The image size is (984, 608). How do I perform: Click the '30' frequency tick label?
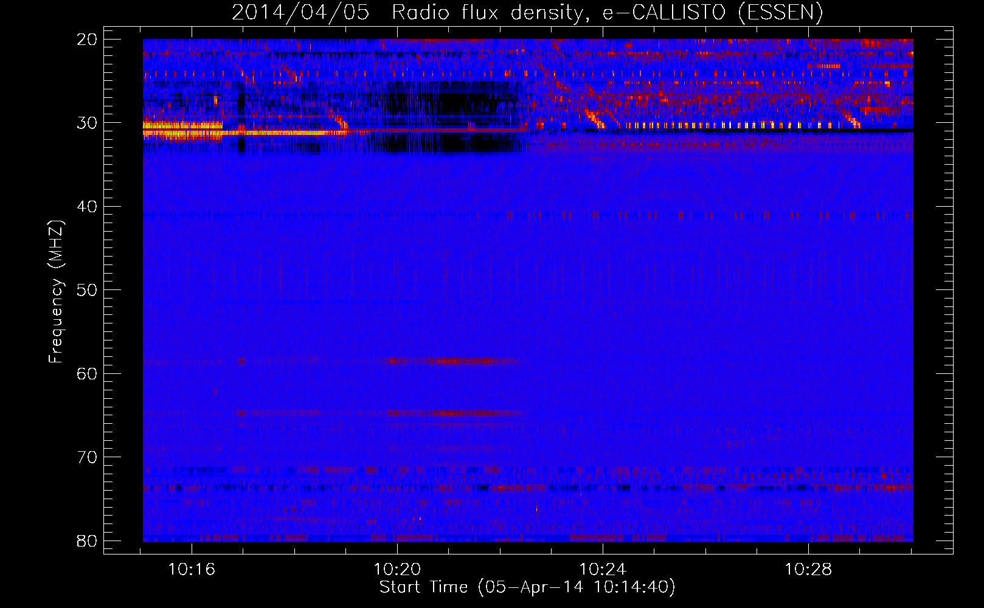pos(87,123)
